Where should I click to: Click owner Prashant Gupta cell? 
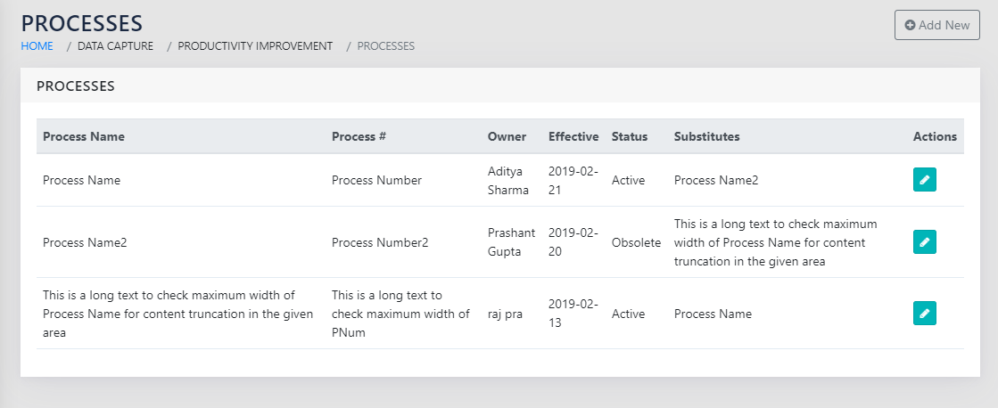click(511, 242)
